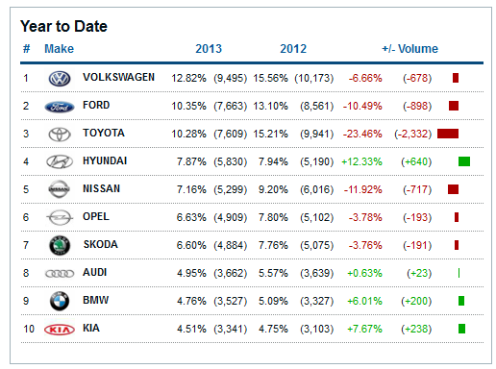This screenshot has width=496, height=369.
Task: Click Hyundai's green volume bar
Action: [x=464, y=161]
